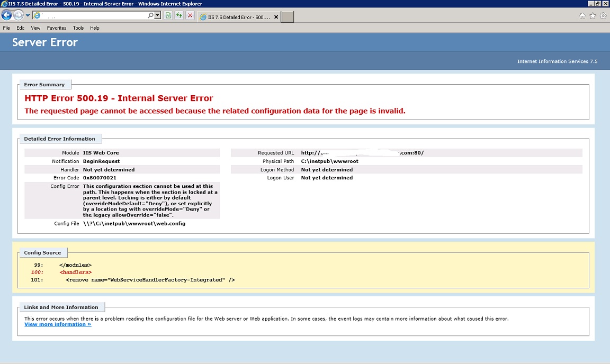Open the Help menu
The height and width of the screenshot is (364, 610).
(95, 28)
